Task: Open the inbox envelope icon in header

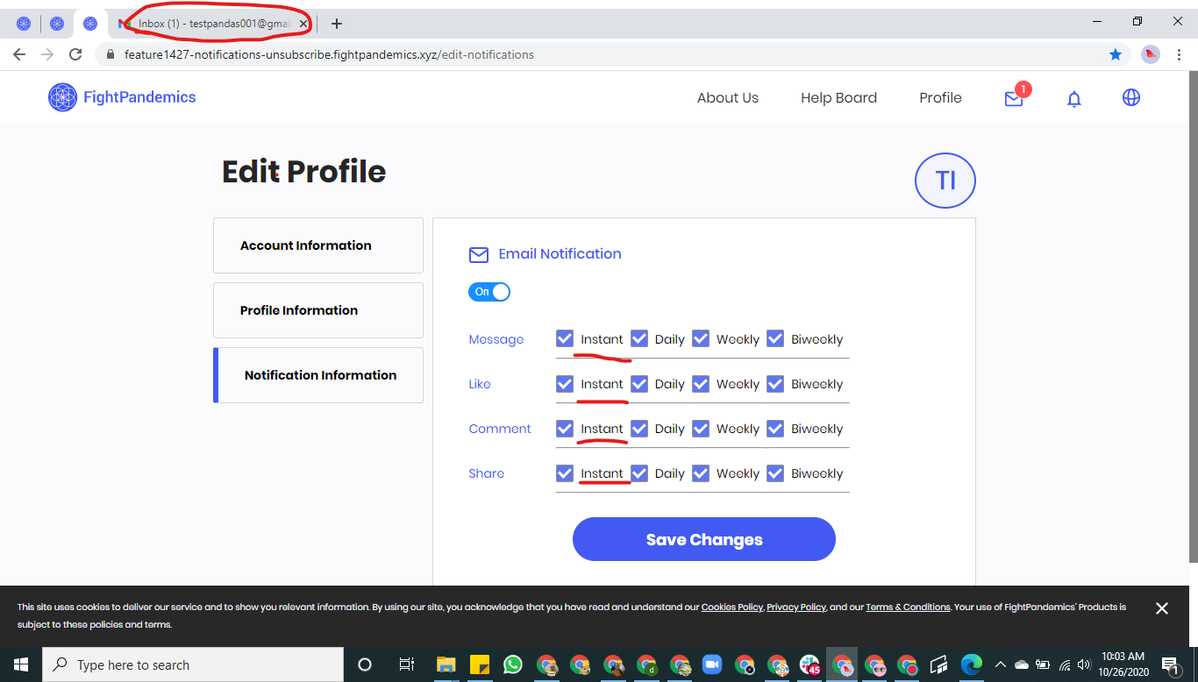Action: (1014, 99)
